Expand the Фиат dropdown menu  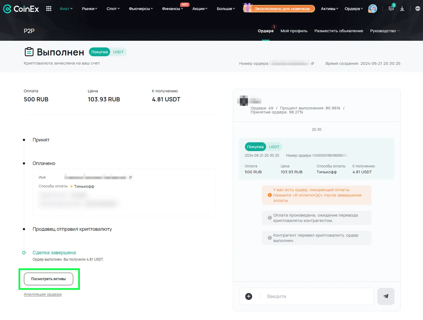[66, 9]
